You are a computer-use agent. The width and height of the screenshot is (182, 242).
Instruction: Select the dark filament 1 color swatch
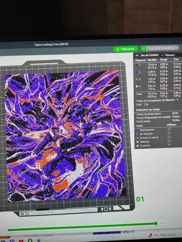pyautogui.click(x=136, y=65)
